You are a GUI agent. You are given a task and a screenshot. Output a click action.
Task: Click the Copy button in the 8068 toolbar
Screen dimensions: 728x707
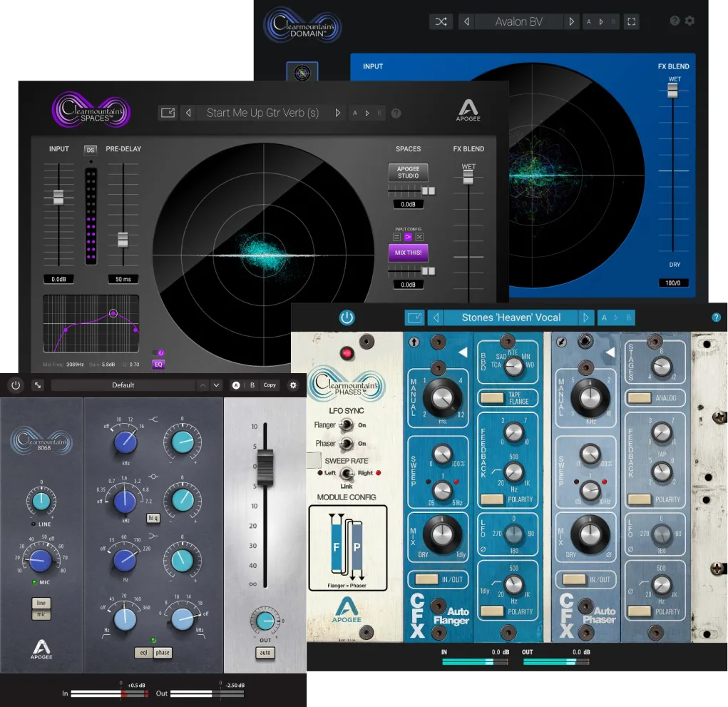click(x=270, y=385)
